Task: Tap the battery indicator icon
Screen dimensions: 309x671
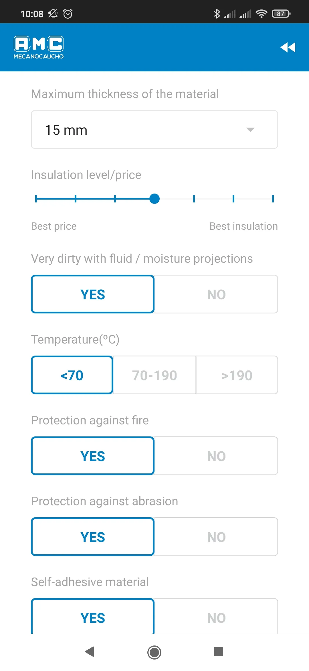Action: [281, 13]
